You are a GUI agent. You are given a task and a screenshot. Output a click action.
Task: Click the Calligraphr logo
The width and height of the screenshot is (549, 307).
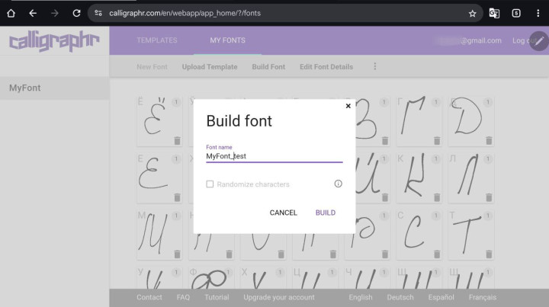pyautogui.click(x=53, y=40)
